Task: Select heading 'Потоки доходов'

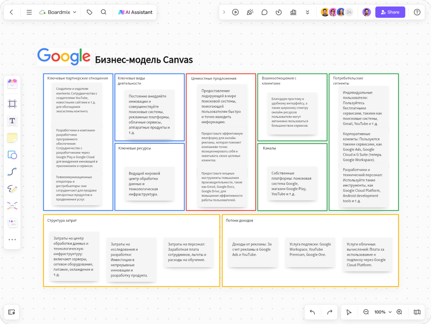Action: (239, 220)
